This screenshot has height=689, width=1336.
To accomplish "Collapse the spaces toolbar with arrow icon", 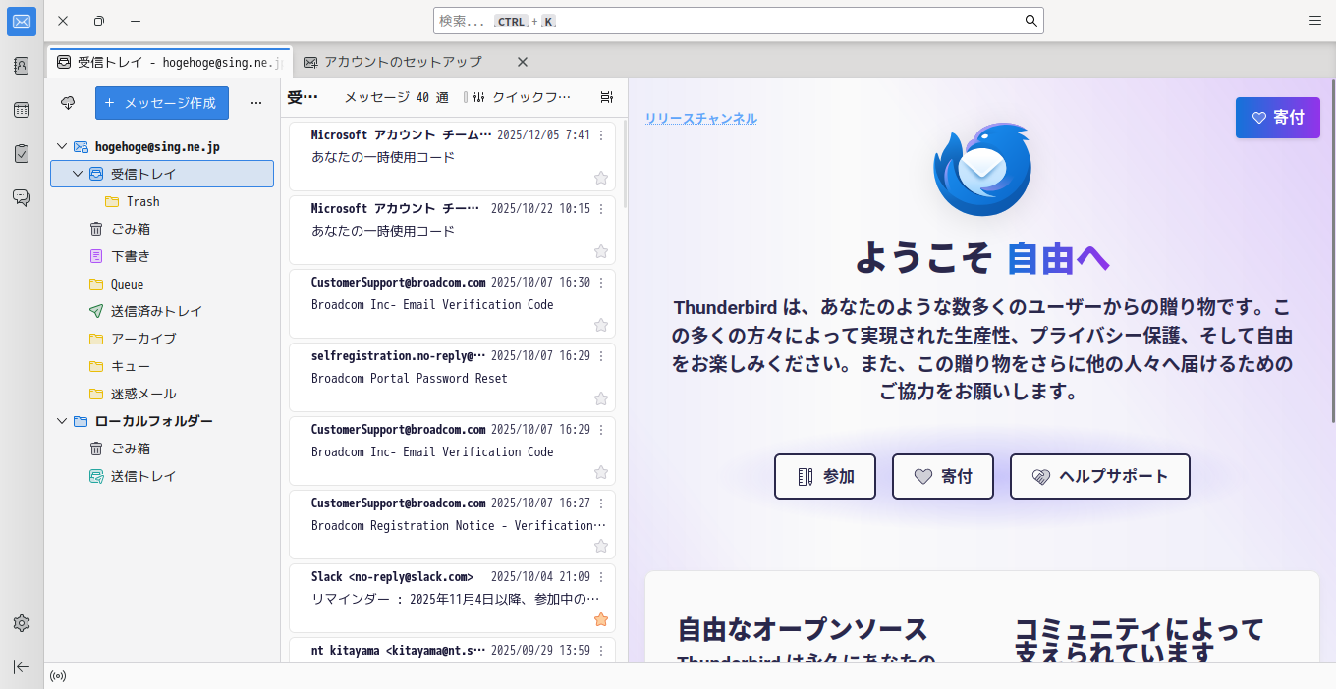I will 22,666.
